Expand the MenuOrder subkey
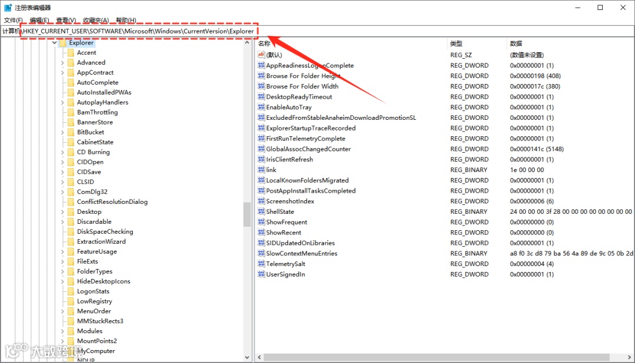 click(x=62, y=311)
